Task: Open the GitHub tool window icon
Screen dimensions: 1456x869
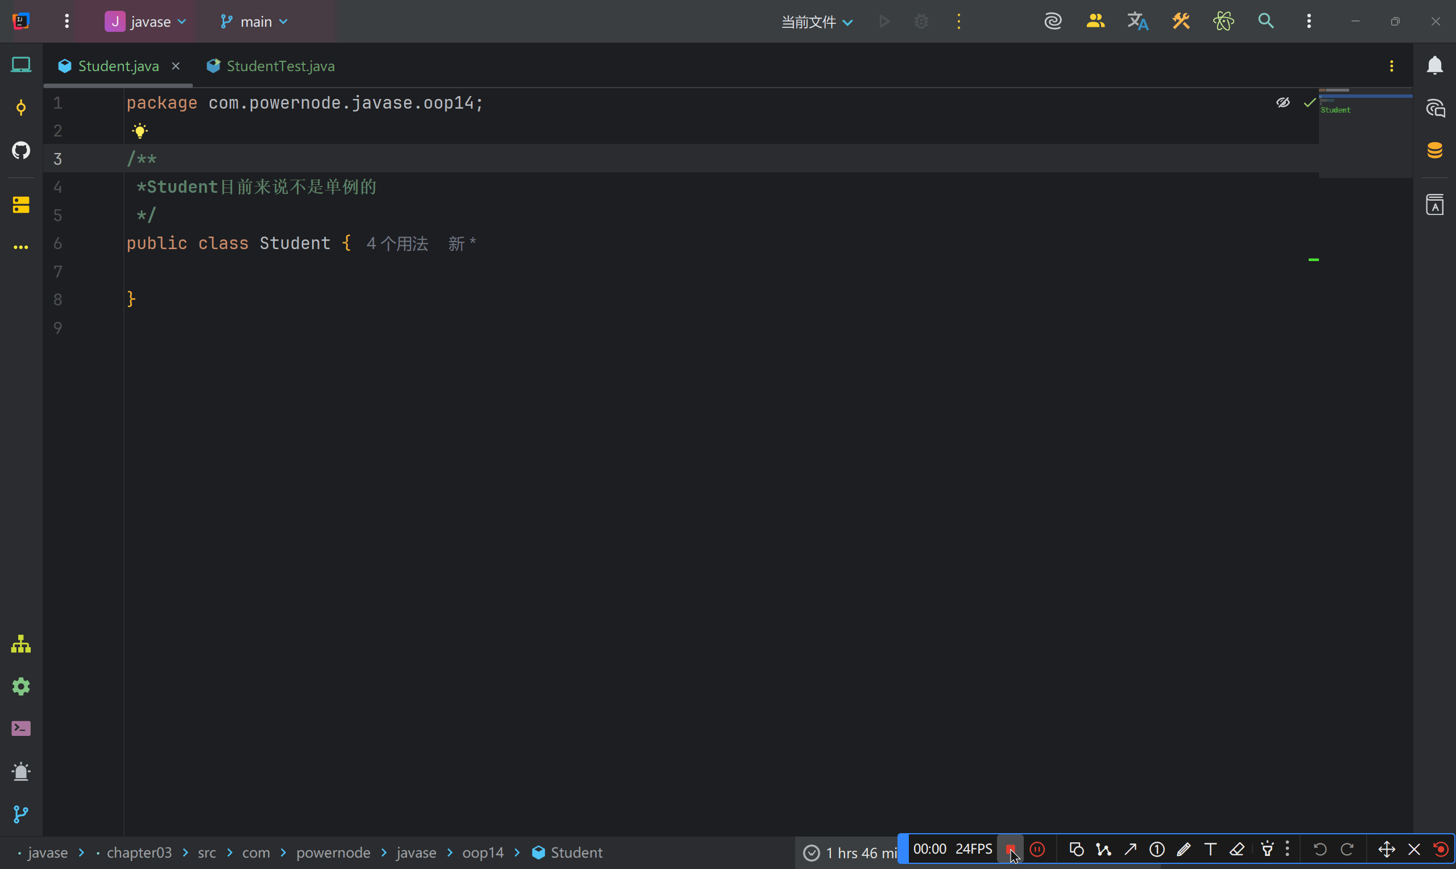Action: [x=21, y=151]
